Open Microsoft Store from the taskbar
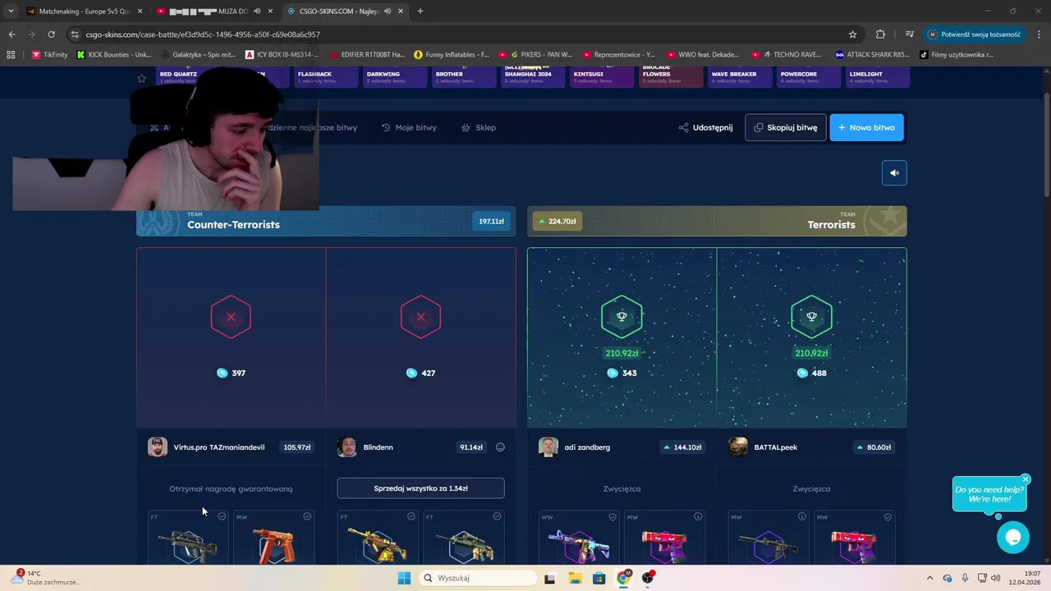 [x=599, y=578]
